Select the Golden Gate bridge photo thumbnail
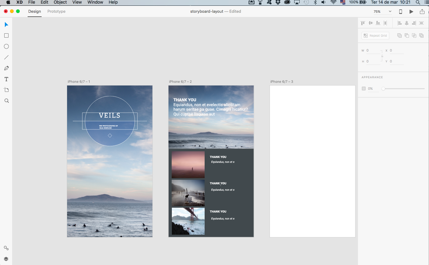The height and width of the screenshot is (265, 429). pyautogui.click(x=188, y=221)
